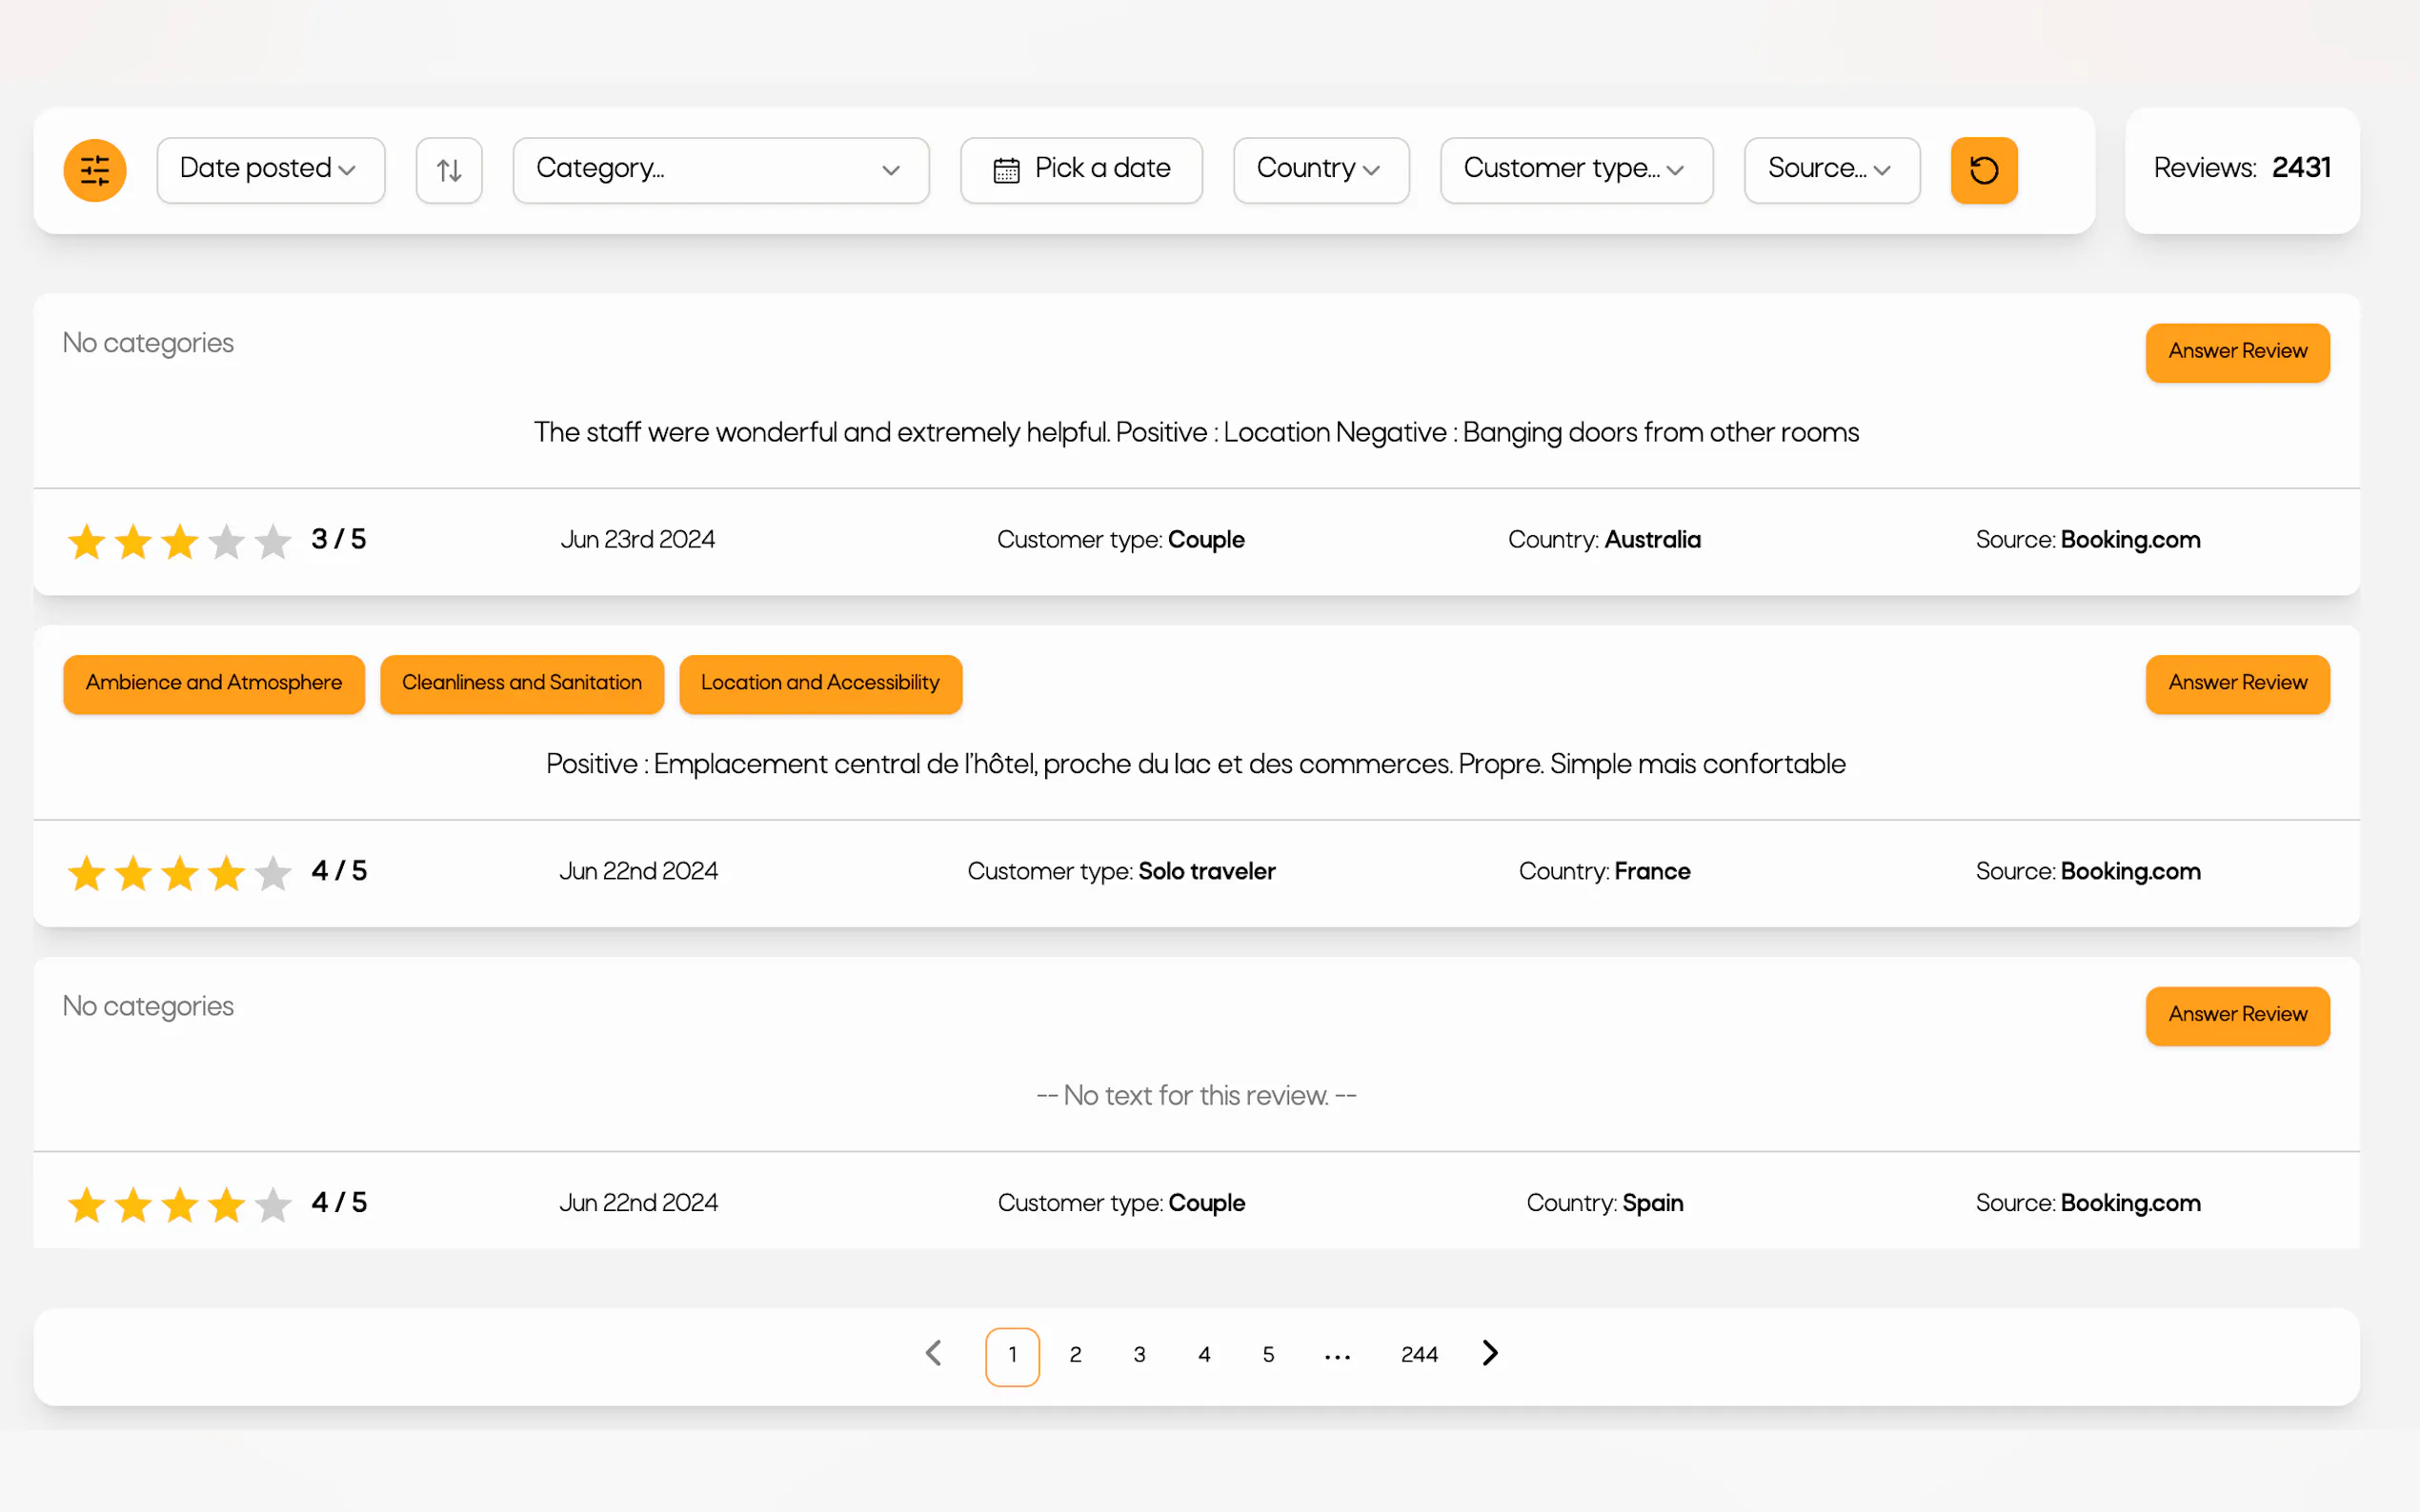Viewport: 2420px width, 1512px height.
Task: Expand the Customer type dropdown
Action: pos(1576,170)
